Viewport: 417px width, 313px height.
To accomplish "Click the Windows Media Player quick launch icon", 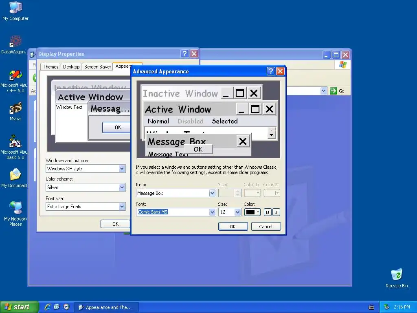I will point(66,307).
